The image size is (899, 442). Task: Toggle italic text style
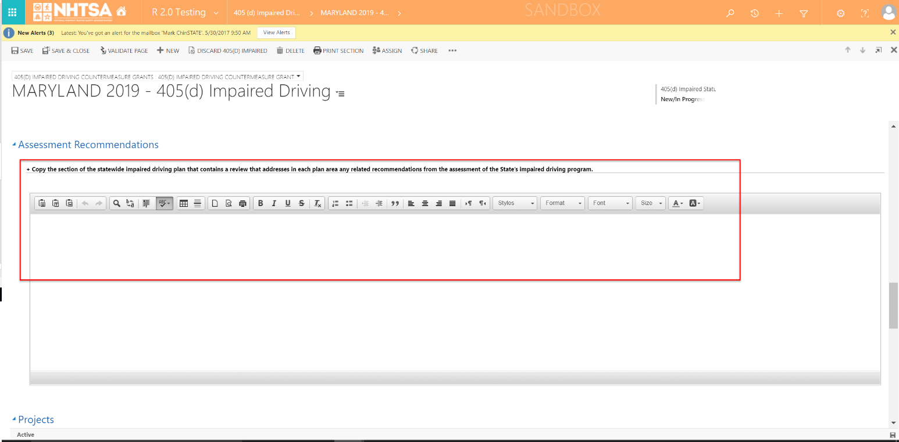click(x=274, y=203)
